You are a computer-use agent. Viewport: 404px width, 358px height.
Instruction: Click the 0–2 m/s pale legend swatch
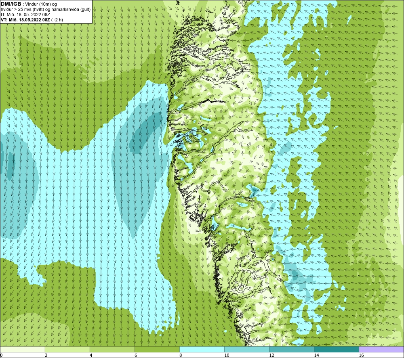coord(23,349)
